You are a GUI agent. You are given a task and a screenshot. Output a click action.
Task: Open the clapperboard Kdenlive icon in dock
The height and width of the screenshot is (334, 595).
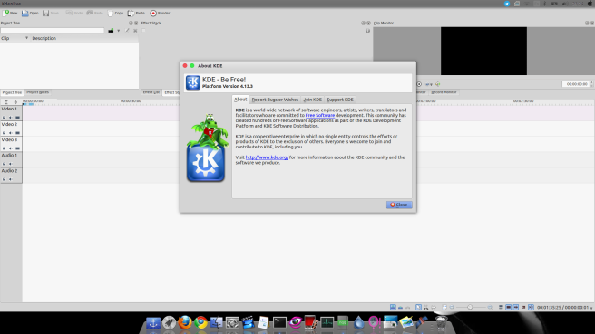point(249,322)
